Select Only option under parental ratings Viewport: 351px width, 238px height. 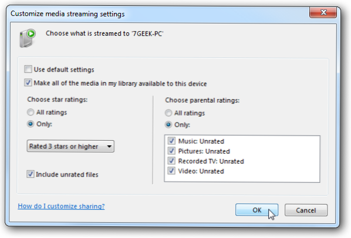[168, 124]
